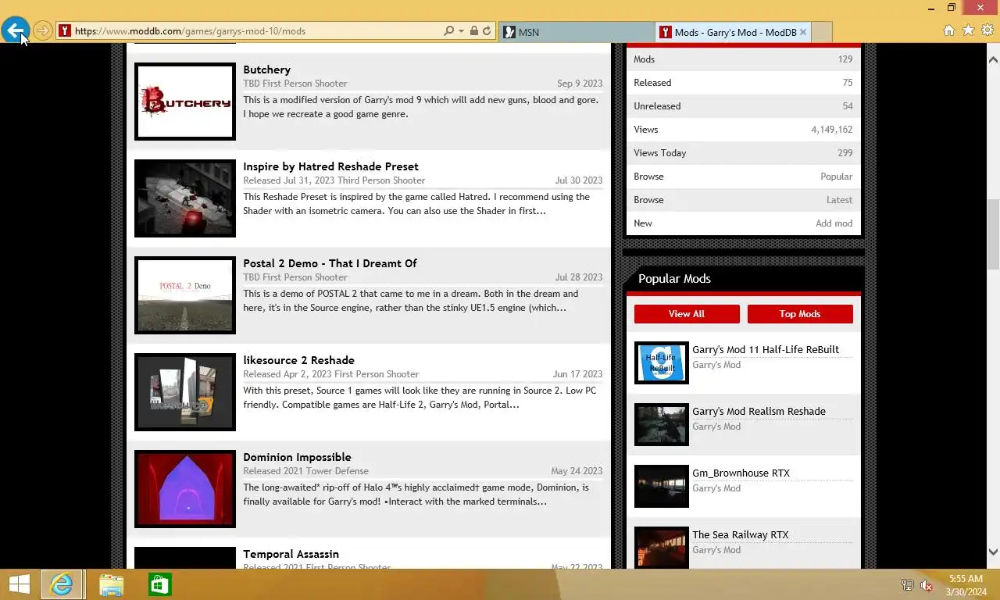Click the search magnifier in address bar
Screen dimensions: 1000x600
(x=448, y=31)
